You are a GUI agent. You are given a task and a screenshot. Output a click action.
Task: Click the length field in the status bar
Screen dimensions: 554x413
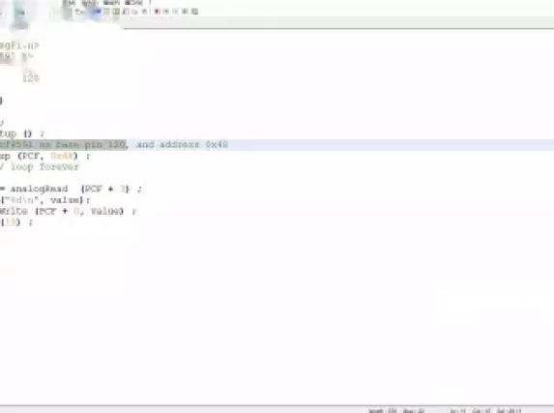point(383,410)
